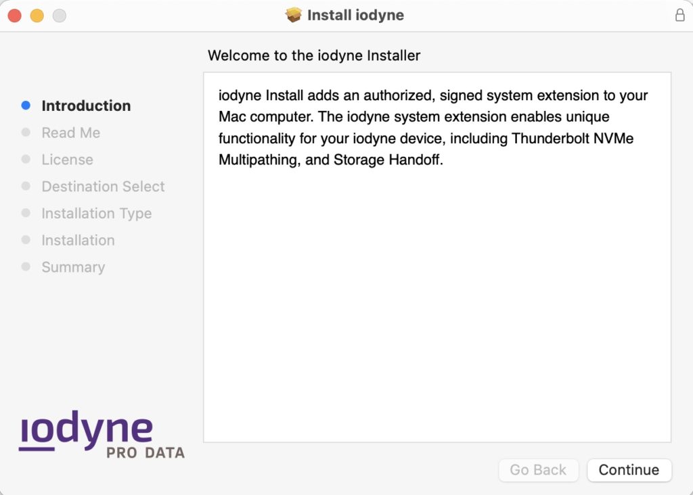Click the Install iodyne window title
693x495 pixels.
coord(355,15)
